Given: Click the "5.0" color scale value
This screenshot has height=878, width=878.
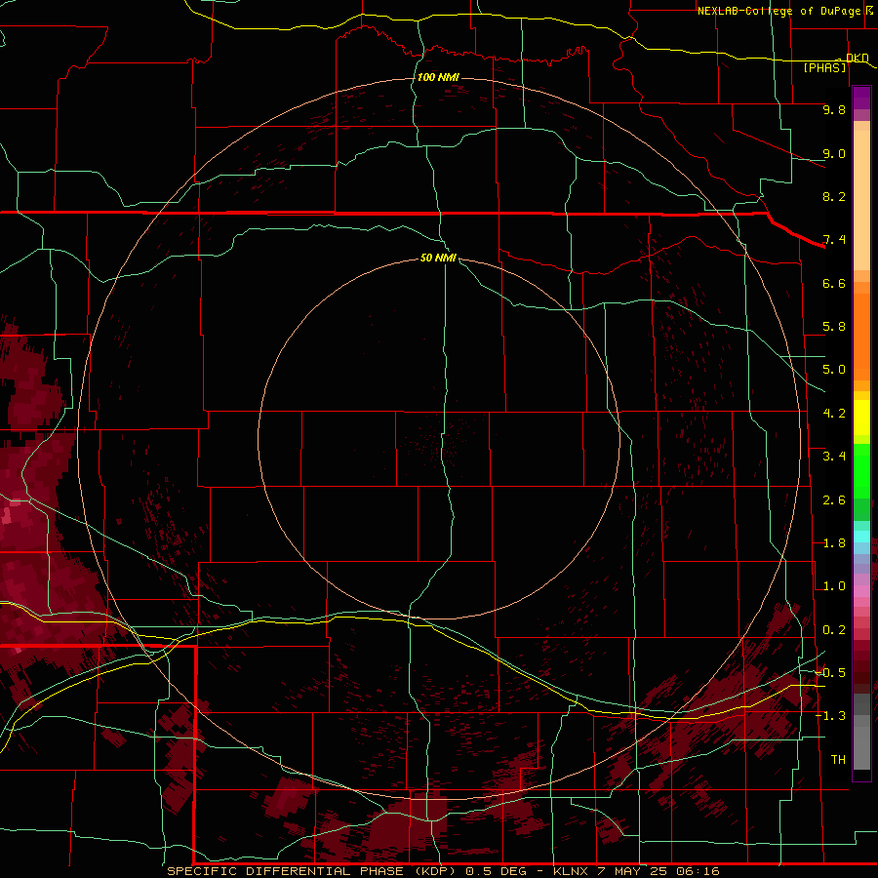Looking at the screenshot, I should 834,370.
